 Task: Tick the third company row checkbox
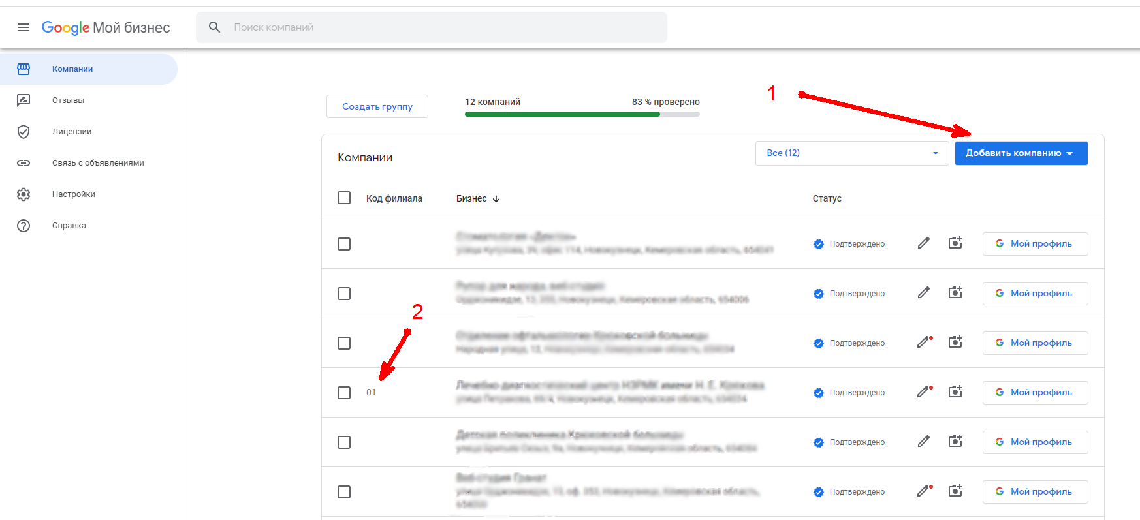coord(344,343)
